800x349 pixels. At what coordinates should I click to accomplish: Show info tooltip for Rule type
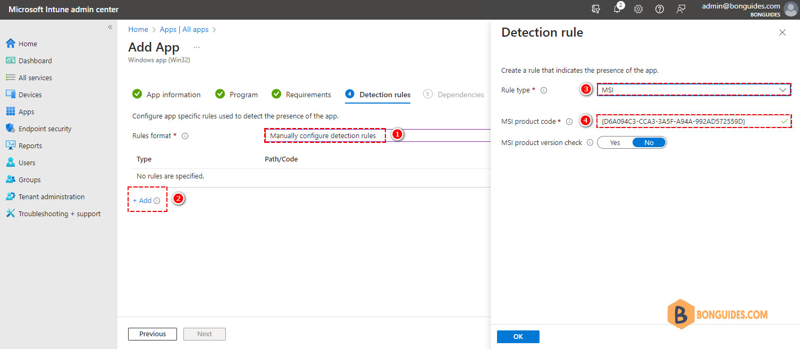point(544,90)
